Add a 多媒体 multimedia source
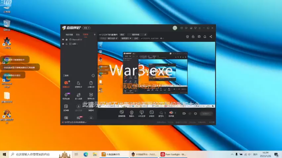 pyautogui.click(x=152, y=114)
